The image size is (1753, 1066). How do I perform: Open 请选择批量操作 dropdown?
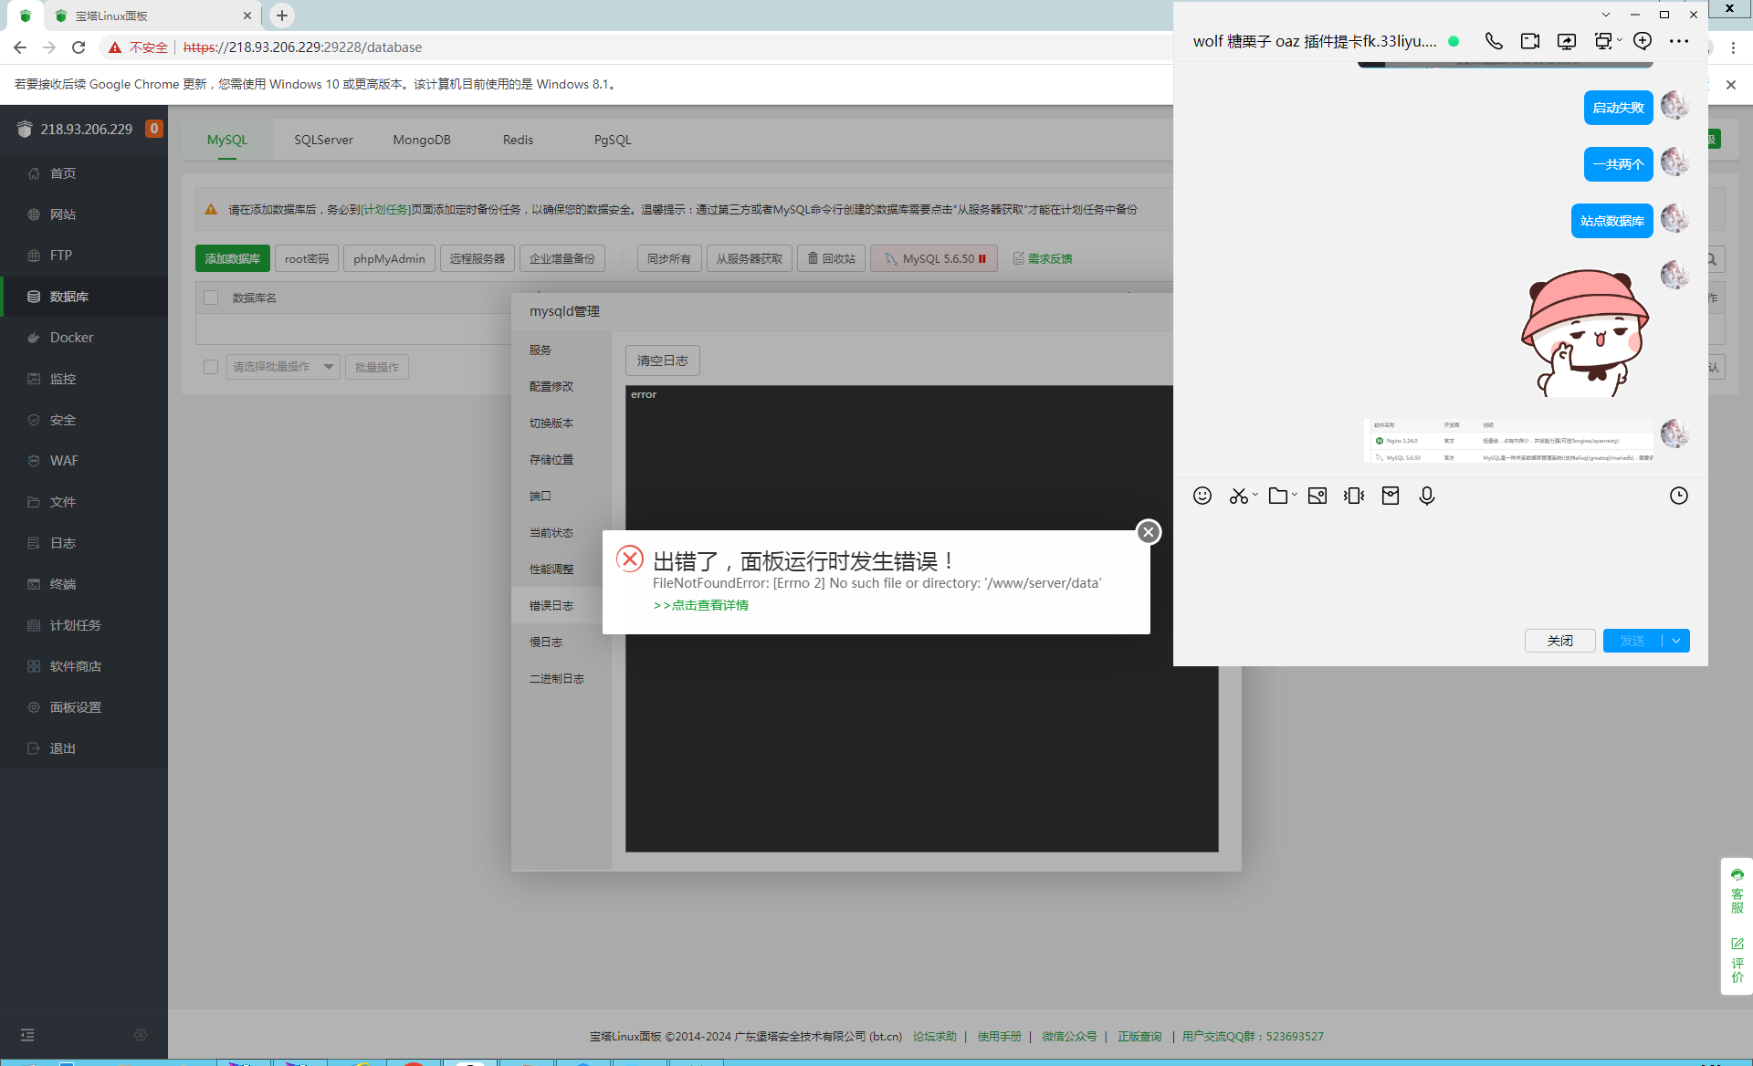point(283,367)
